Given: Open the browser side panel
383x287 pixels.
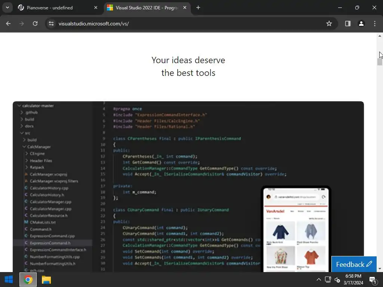Looking at the screenshot, I should [348, 24].
